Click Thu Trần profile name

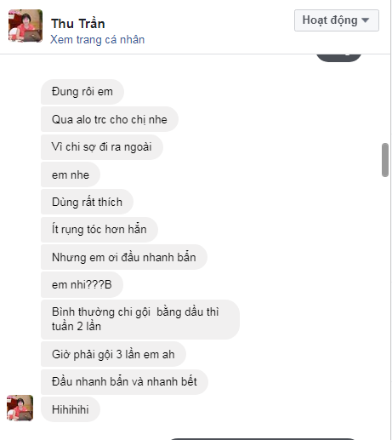coord(78,24)
